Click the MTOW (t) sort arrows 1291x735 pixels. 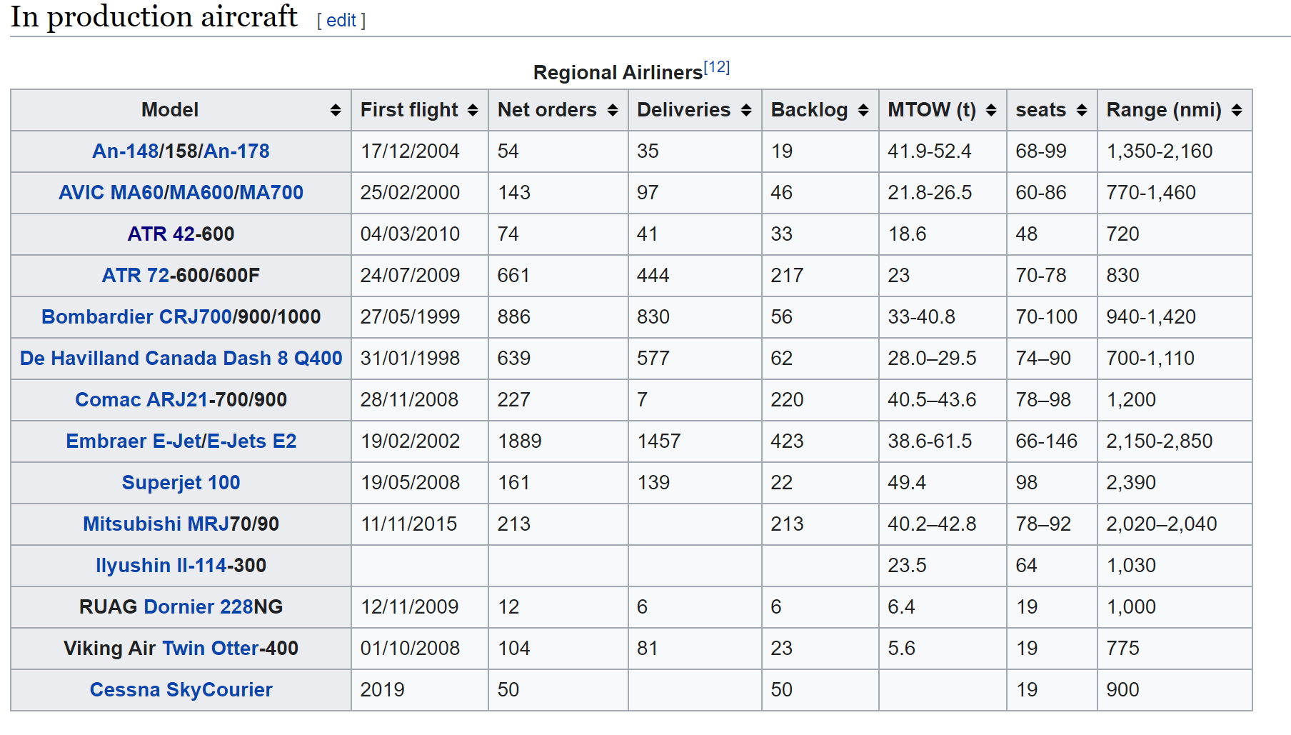point(991,110)
